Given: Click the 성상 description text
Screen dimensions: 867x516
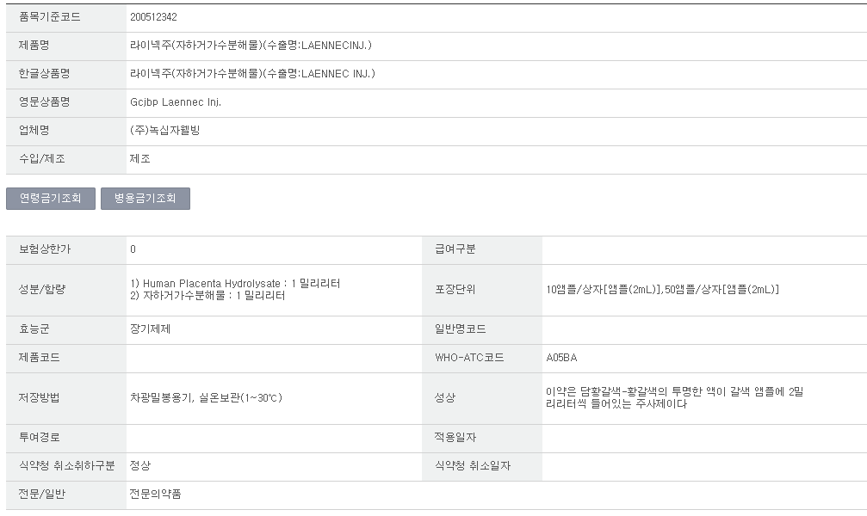Looking at the screenshot, I should pyautogui.click(x=675, y=398).
